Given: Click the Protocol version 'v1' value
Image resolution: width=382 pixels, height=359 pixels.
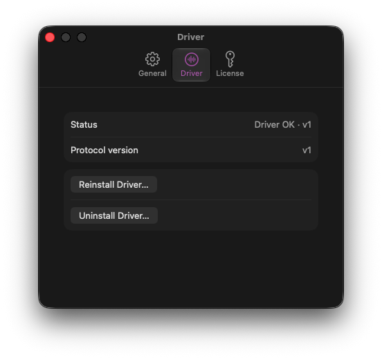Looking at the screenshot, I should pos(307,151).
